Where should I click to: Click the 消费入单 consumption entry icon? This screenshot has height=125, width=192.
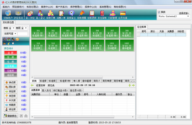61,15
